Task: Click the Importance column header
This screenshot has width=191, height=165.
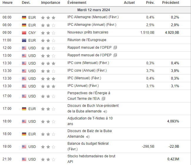Action: click(x=51, y=3)
